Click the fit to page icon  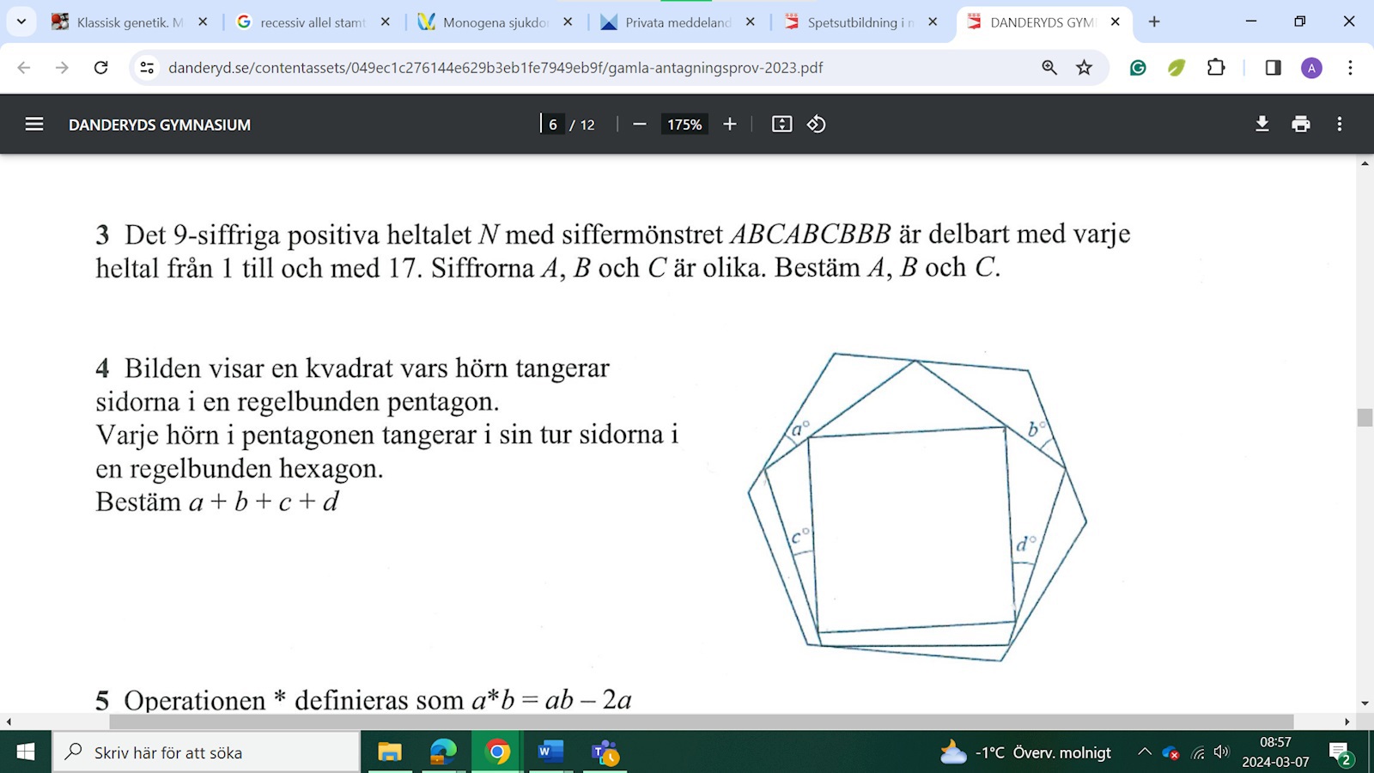781,125
